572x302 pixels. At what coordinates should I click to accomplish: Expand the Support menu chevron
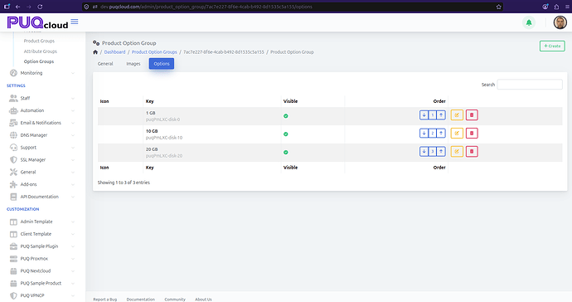pos(73,148)
